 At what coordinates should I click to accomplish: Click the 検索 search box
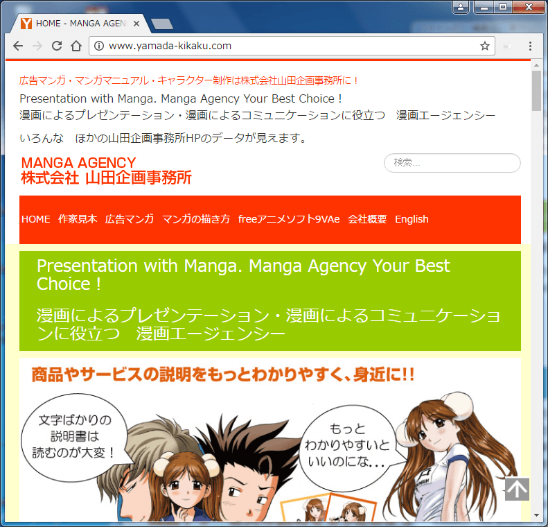[452, 163]
